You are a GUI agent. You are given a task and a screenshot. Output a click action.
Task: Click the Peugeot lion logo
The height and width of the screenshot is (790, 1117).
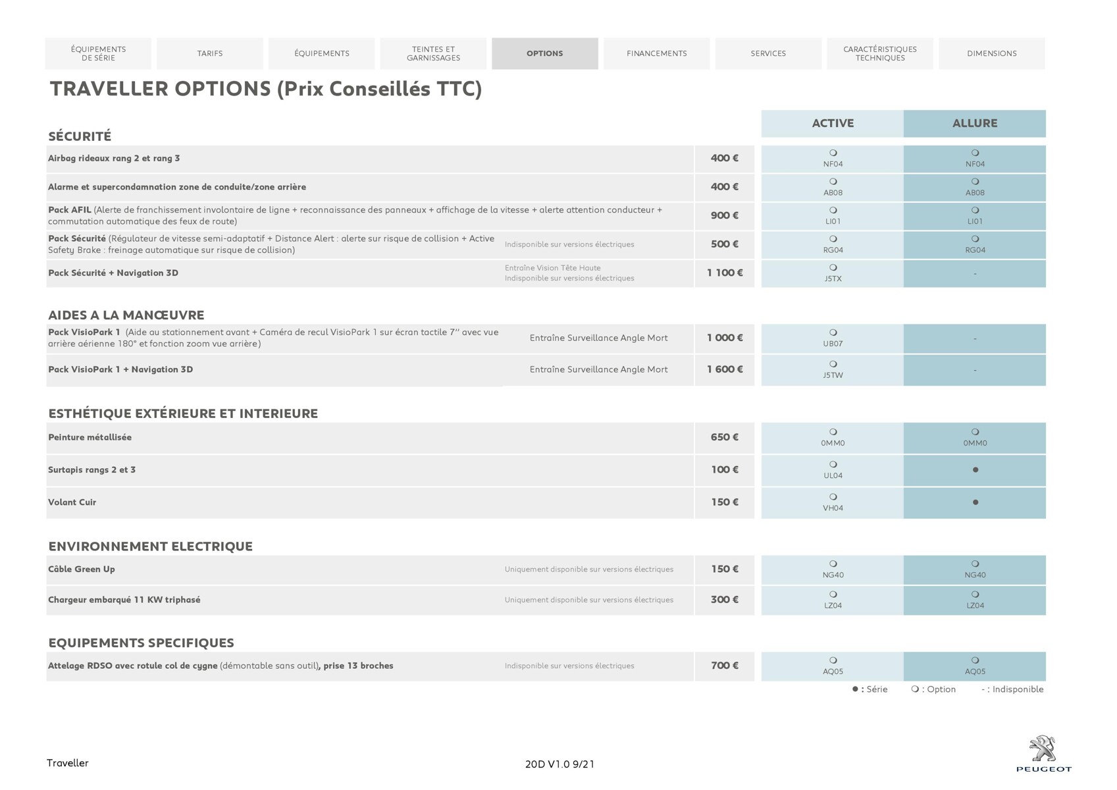1043,754
